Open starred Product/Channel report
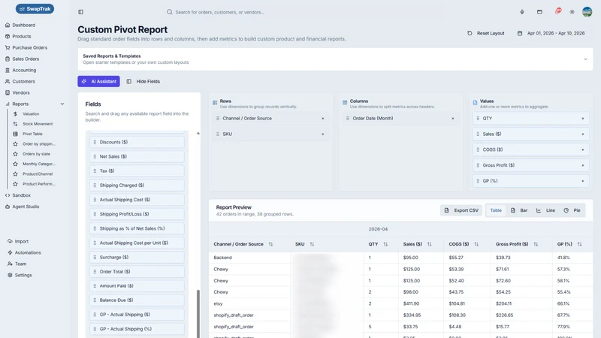The image size is (601, 338). (x=38, y=174)
